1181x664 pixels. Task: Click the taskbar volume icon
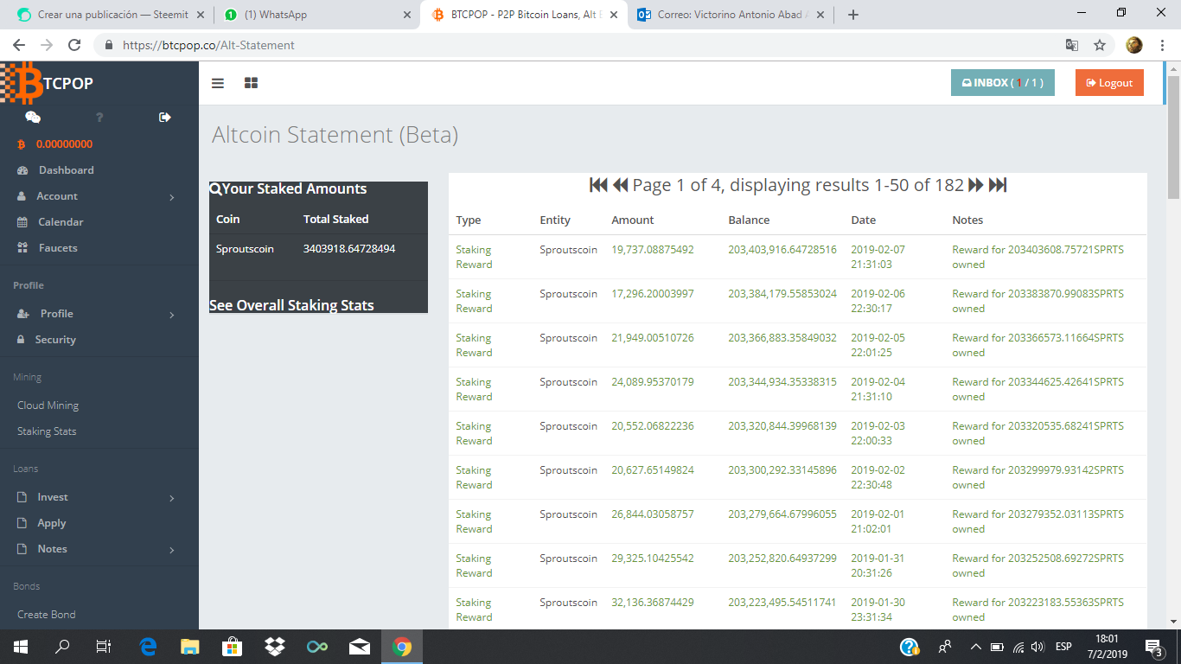click(1037, 647)
